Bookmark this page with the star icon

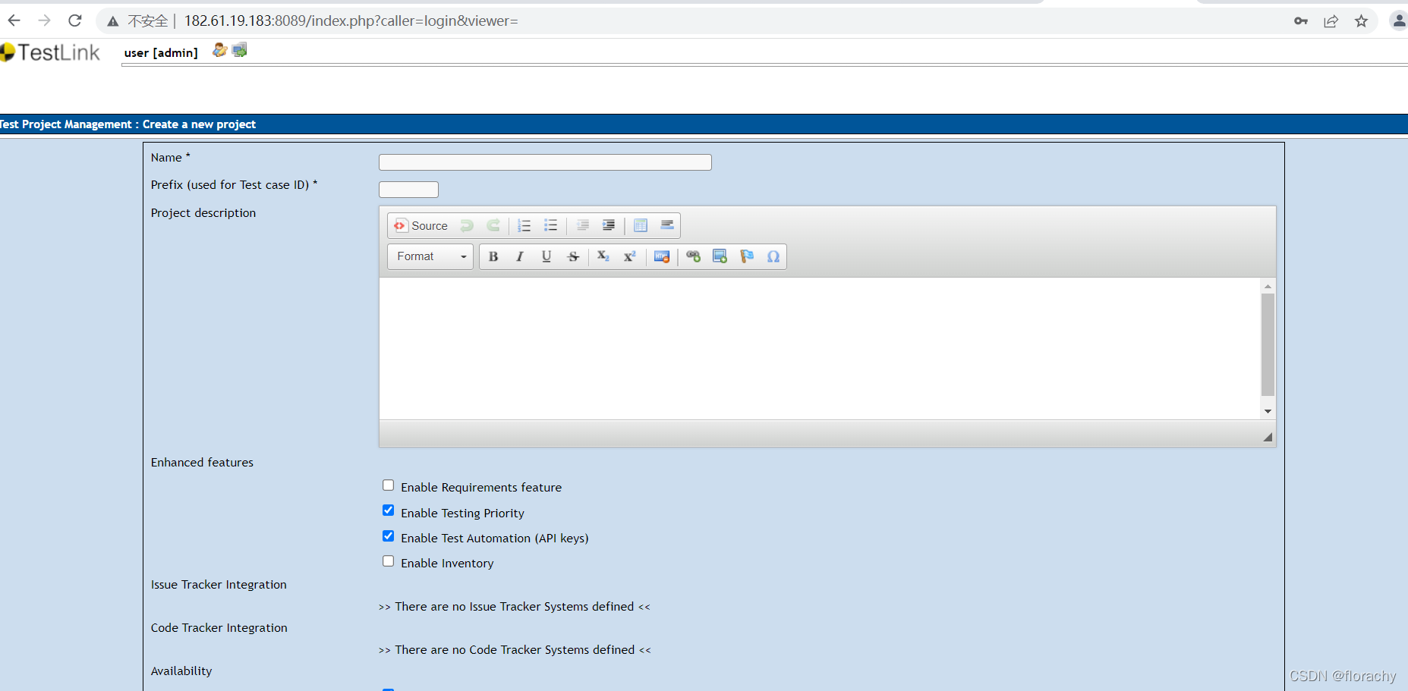1362,21
